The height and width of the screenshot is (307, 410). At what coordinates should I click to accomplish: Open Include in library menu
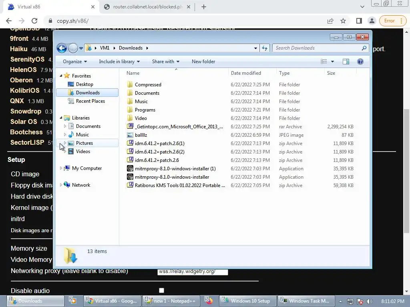(x=119, y=62)
